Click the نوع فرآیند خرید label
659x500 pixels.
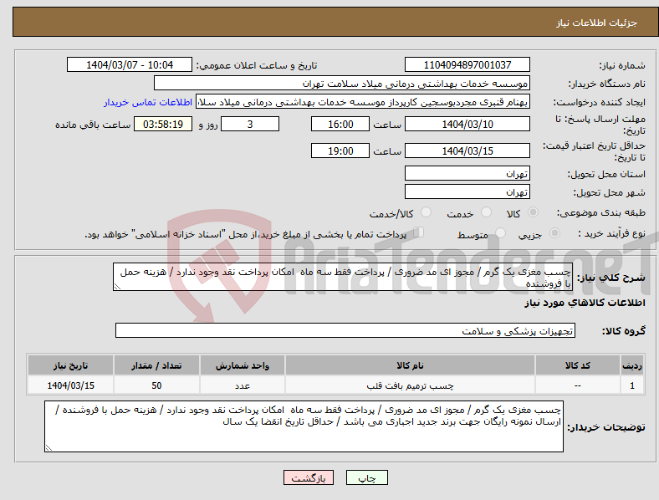click(x=611, y=233)
